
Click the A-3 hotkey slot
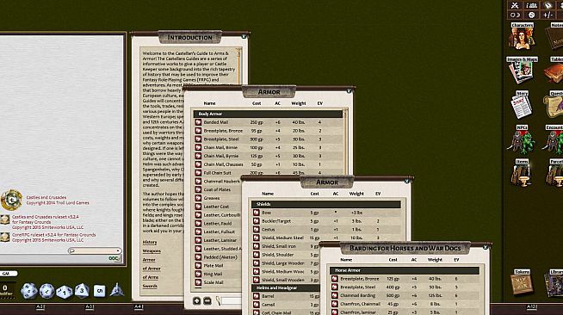click(90, 306)
